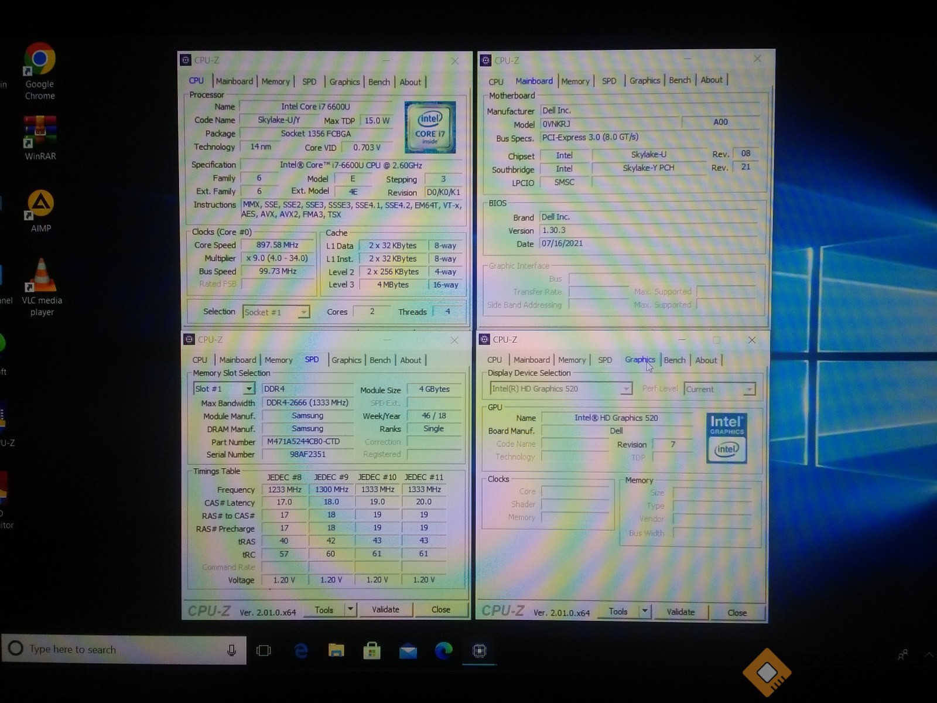Click People icon in system tray
Screen dimensions: 937x703
(x=903, y=654)
